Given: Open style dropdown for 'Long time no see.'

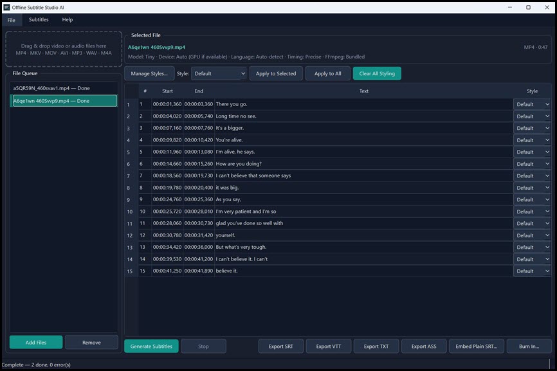Looking at the screenshot, I should [x=532, y=116].
